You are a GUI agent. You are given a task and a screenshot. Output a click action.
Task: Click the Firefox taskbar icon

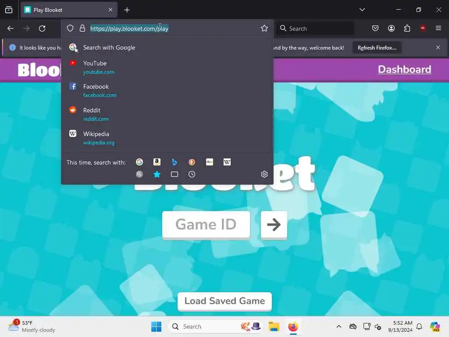[x=293, y=326]
